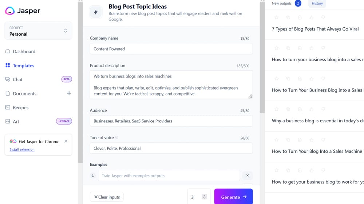
Task: Click the output count stepper arrows
Action: coord(204,197)
